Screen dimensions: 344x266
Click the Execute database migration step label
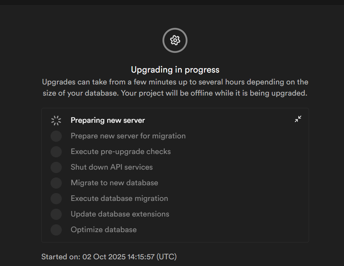[x=119, y=199]
